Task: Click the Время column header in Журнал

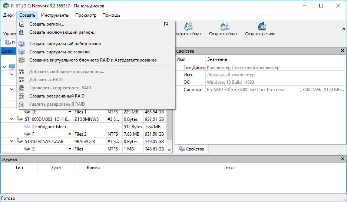Action: (93, 168)
